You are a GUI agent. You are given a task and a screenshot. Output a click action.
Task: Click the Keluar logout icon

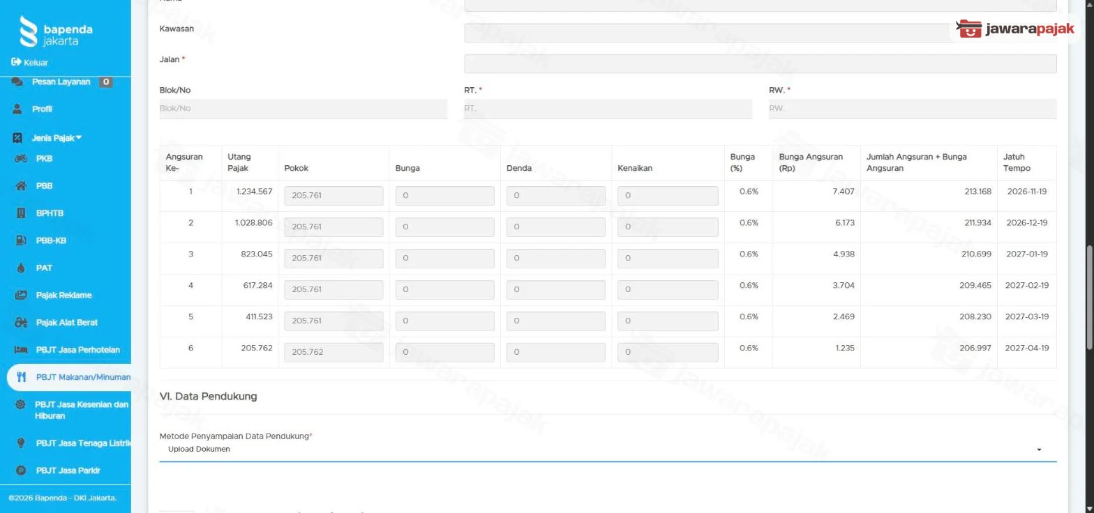[x=16, y=62]
